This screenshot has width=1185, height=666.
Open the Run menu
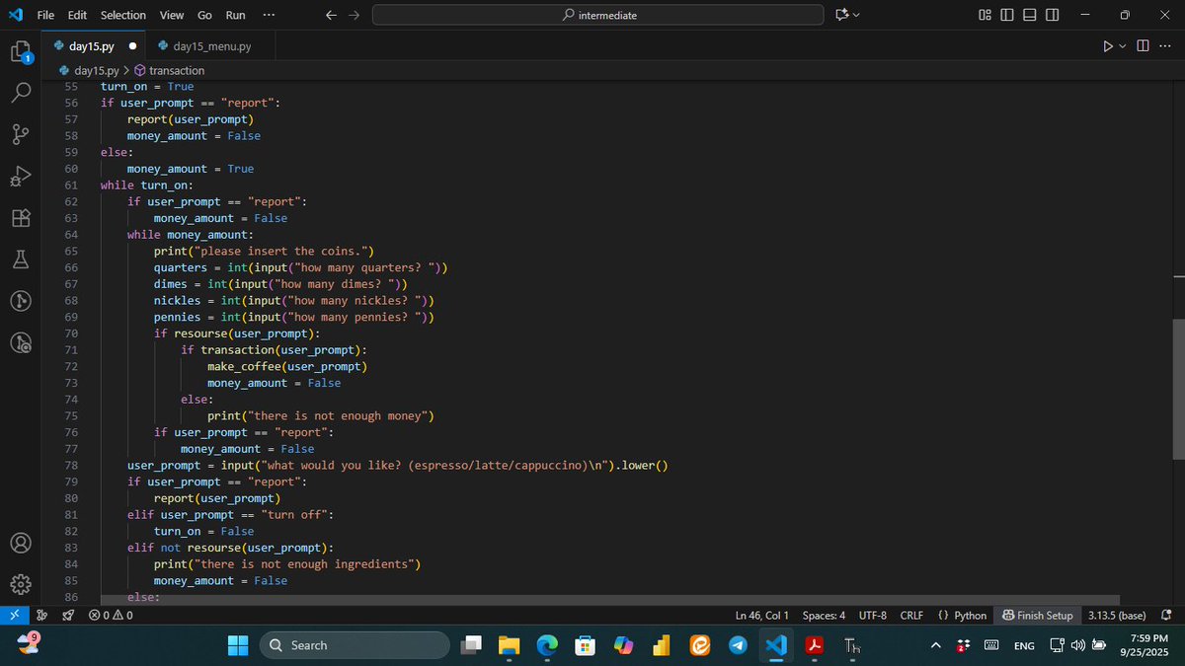coord(235,15)
